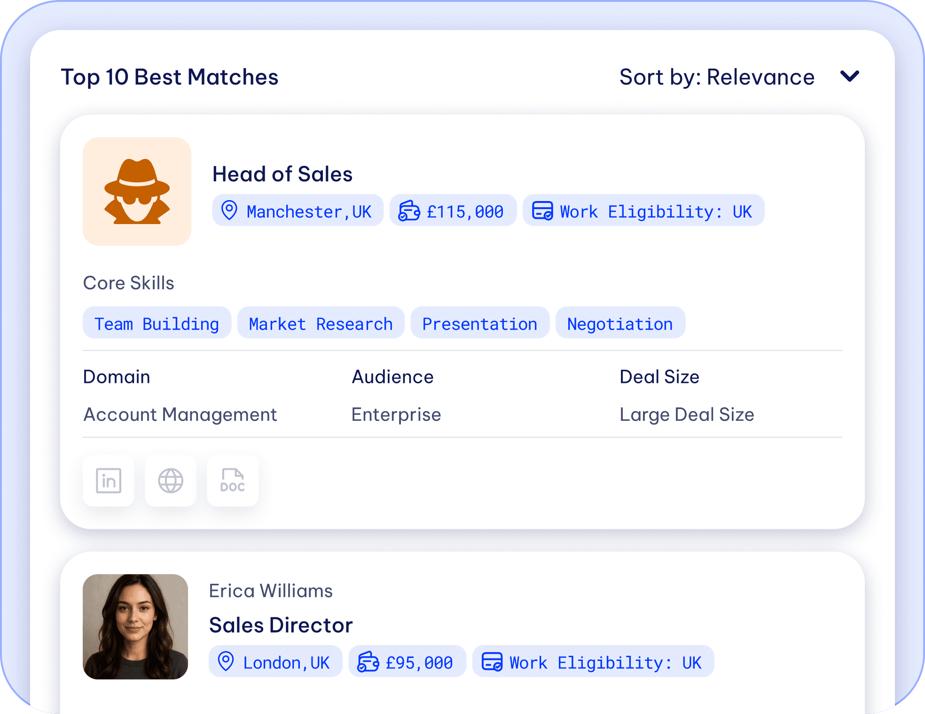Open the Head of Sales title
The width and height of the screenshot is (925, 714).
point(282,174)
